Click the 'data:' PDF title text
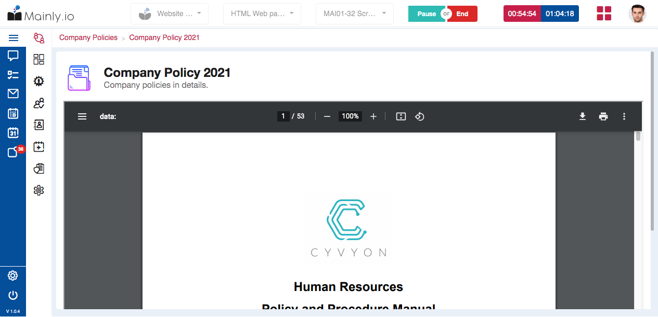658x317 pixels. coord(108,116)
